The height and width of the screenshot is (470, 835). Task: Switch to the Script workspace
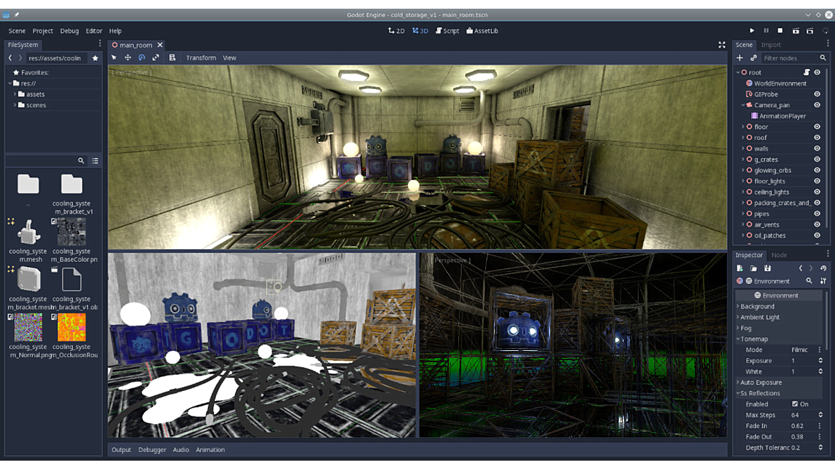(448, 31)
